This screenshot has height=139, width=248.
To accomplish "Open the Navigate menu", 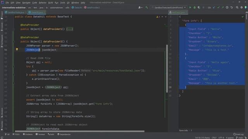I will pyautogui.click(x=26, y=3).
